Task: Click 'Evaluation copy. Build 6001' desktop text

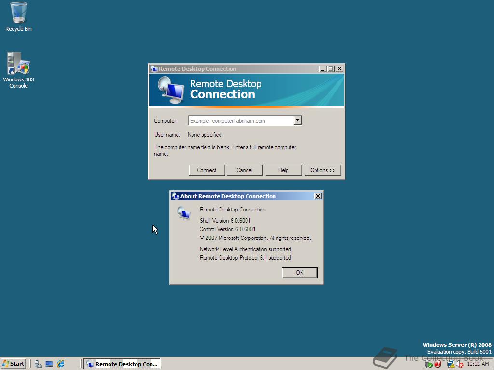Action: coord(459,352)
